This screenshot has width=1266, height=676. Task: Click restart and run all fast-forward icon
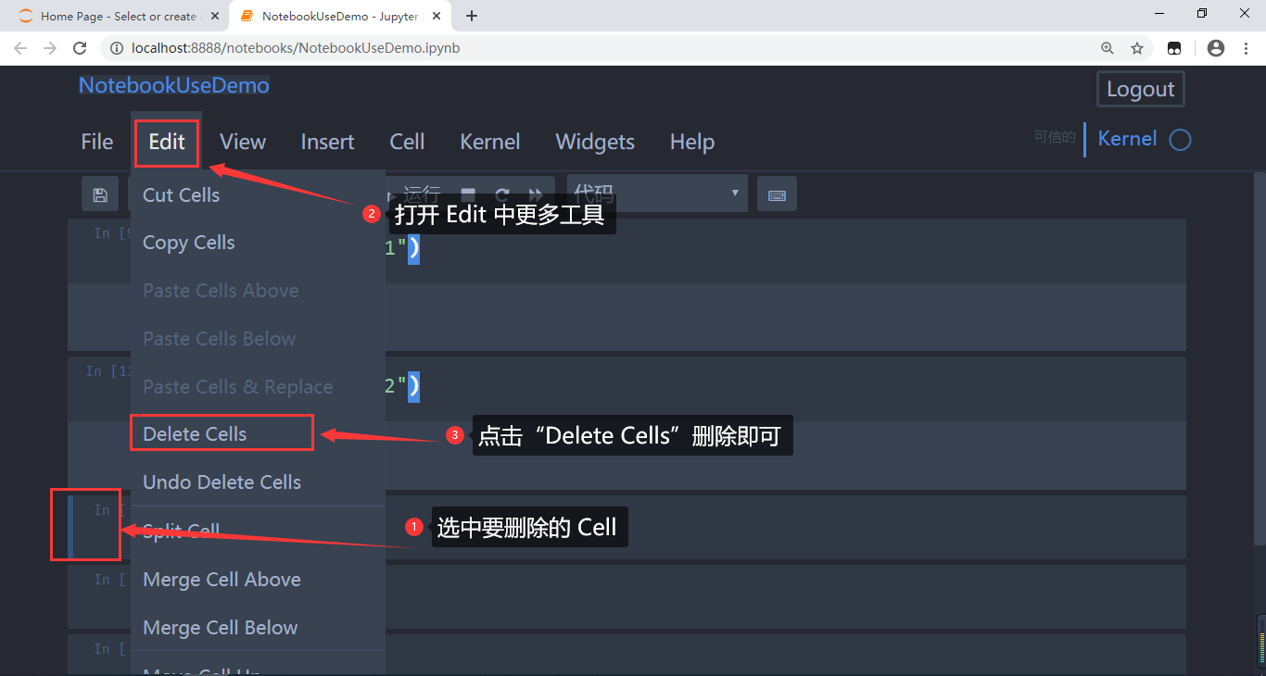pyautogui.click(x=535, y=194)
